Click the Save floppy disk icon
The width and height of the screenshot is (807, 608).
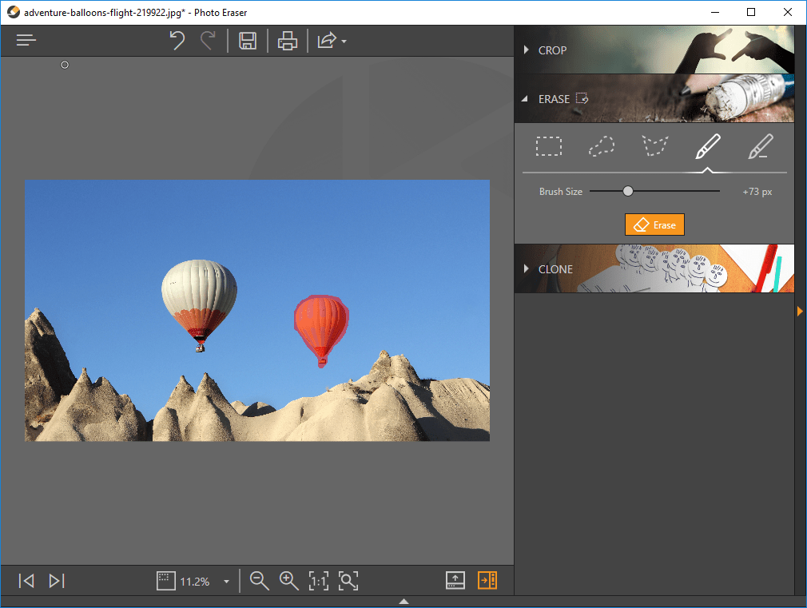248,41
